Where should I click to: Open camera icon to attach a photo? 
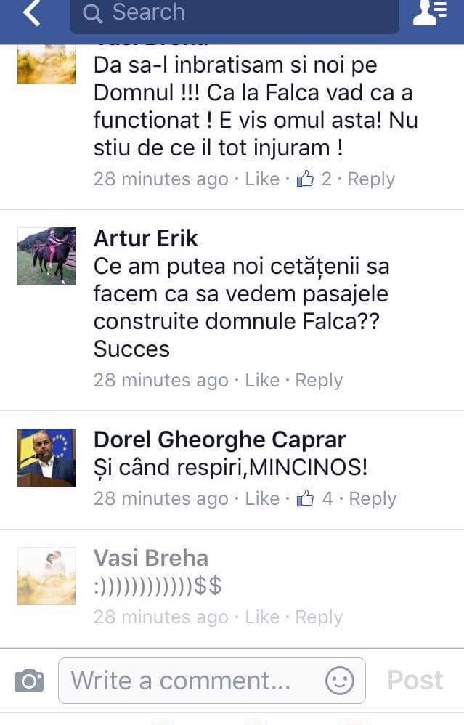pyautogui.click(x=29, y=681)
